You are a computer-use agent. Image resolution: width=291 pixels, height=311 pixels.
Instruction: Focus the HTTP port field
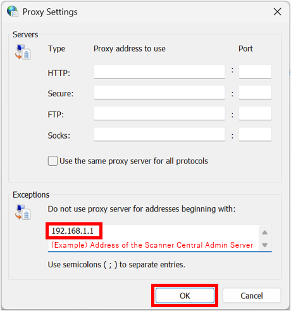pyautogui.click(x=255, y=72)
